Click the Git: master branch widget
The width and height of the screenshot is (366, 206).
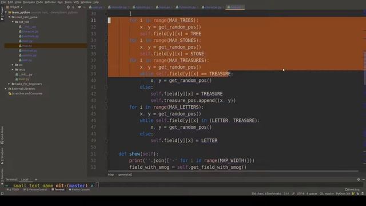pos(327,193)
